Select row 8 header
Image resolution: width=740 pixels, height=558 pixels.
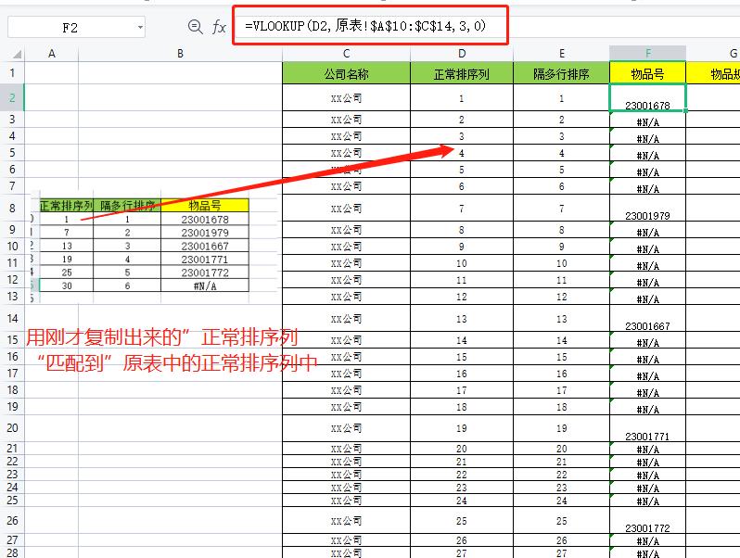pyautogui.click(x=12, y=208)
